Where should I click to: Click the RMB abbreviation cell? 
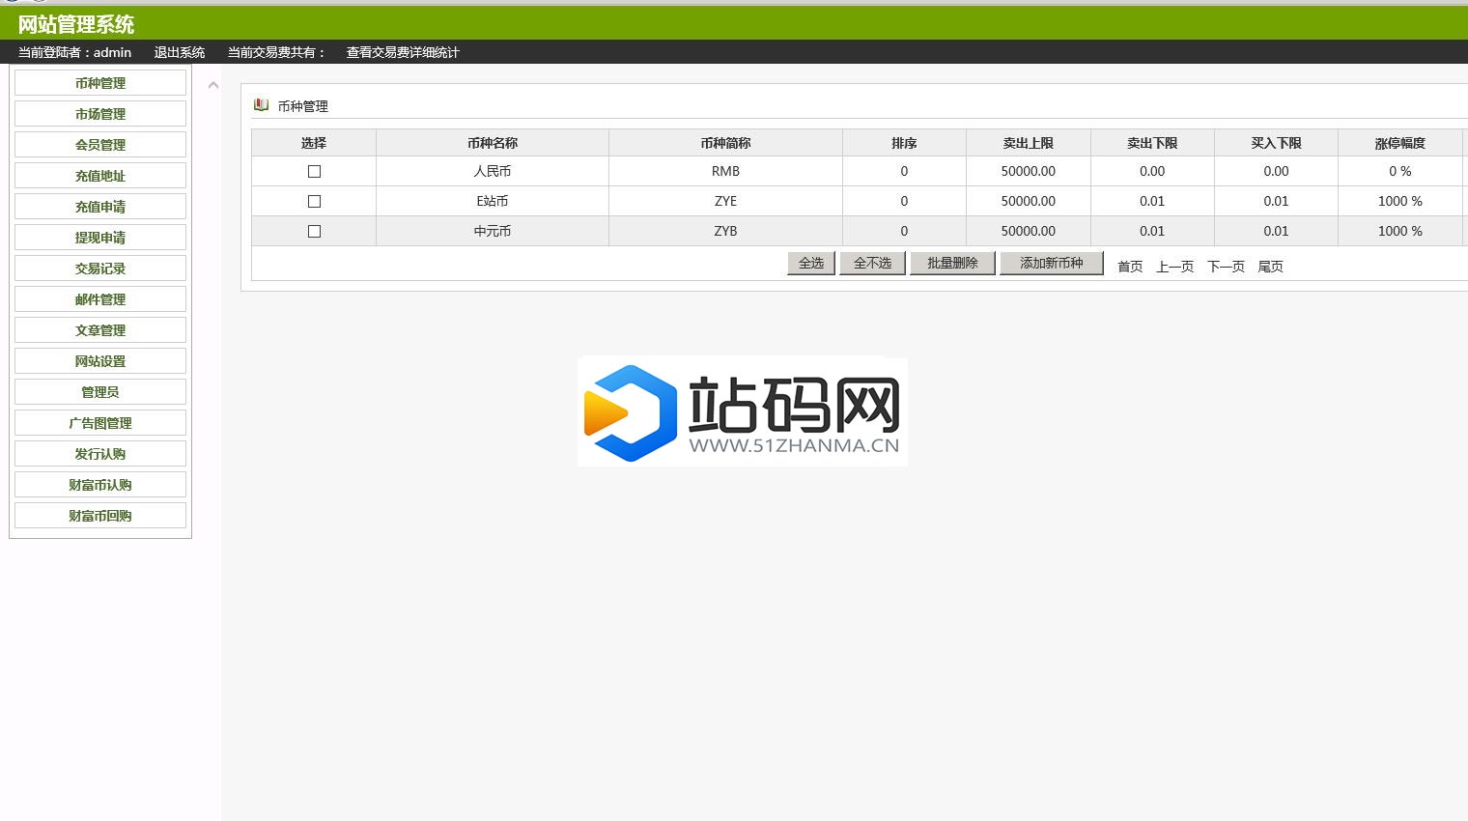tap(726, 171)
